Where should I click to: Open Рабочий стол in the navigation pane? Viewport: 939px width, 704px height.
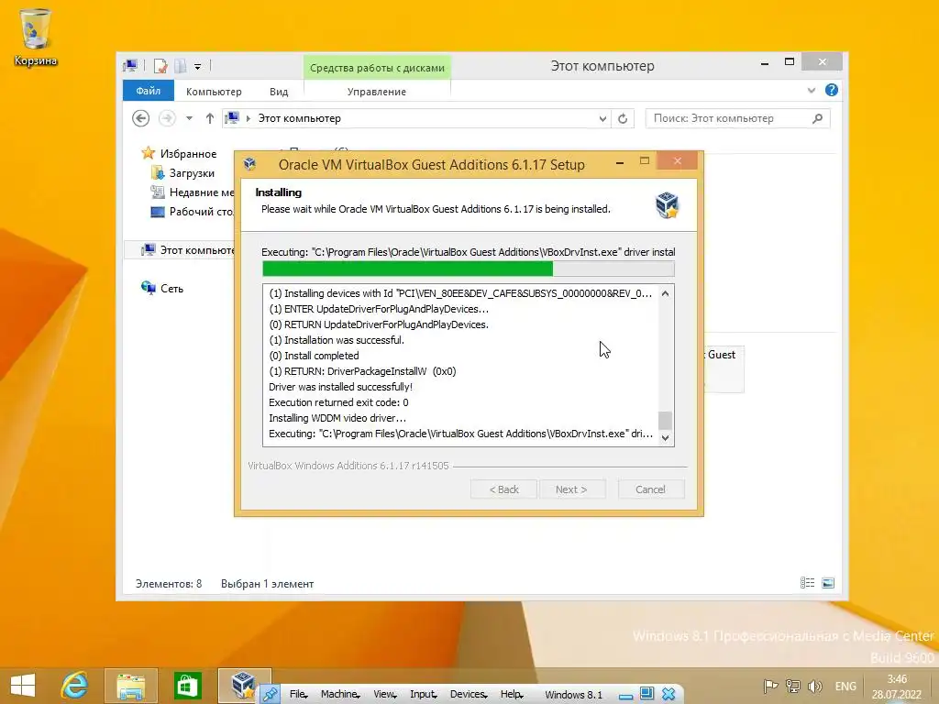[x=192, y=212]
